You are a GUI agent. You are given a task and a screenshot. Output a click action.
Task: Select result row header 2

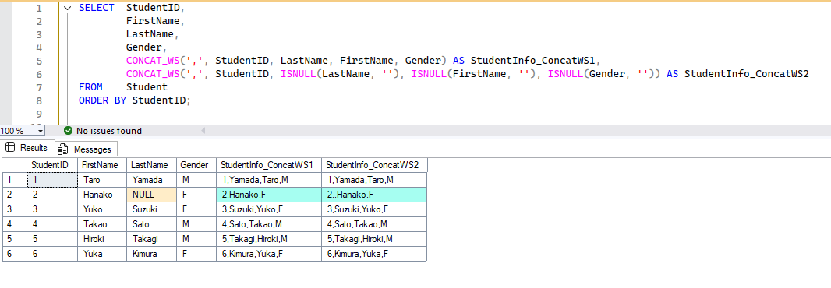pos(14,195)
